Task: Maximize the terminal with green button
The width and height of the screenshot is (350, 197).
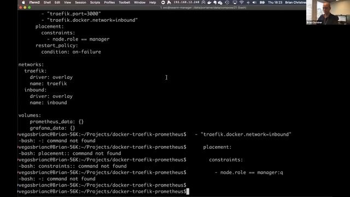Action: 29,8
